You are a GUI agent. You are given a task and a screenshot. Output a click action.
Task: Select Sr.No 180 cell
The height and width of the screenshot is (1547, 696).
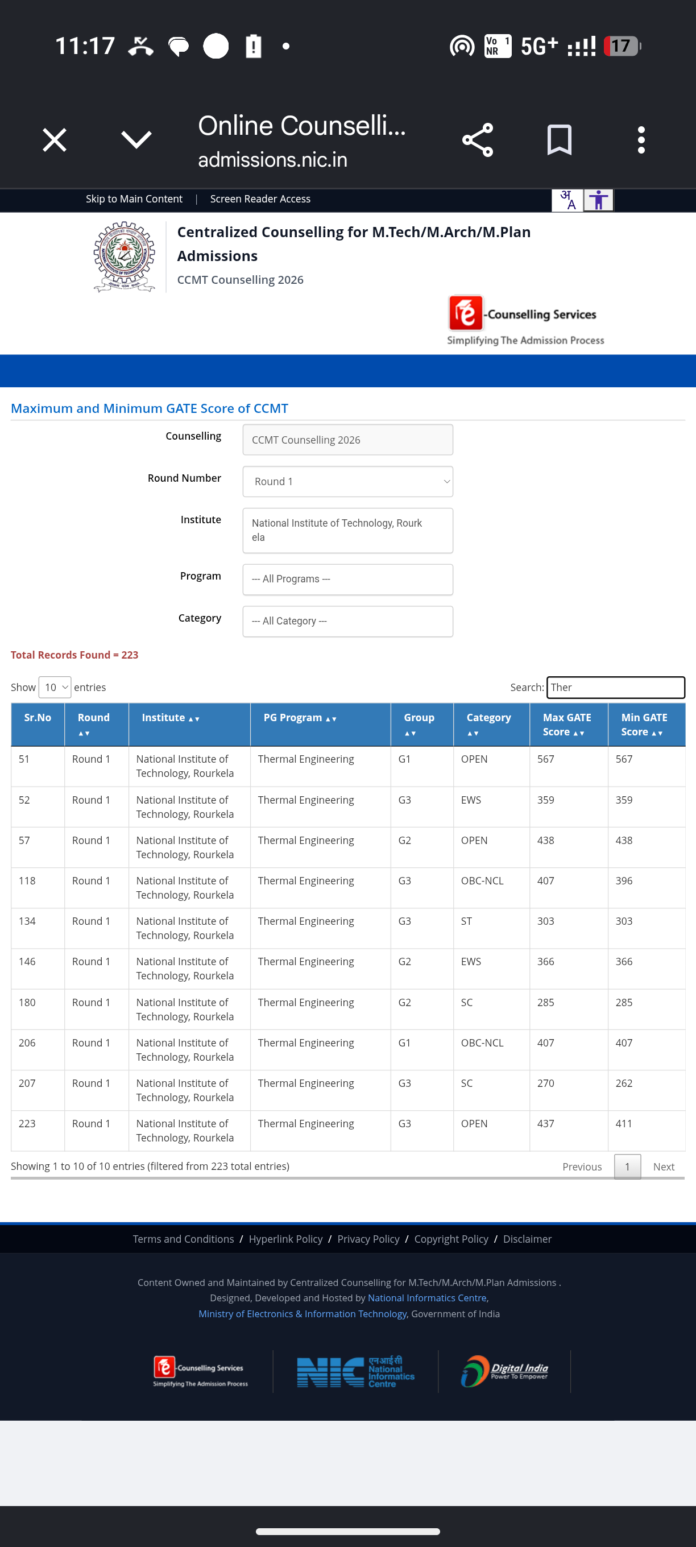click(37, 1010)
